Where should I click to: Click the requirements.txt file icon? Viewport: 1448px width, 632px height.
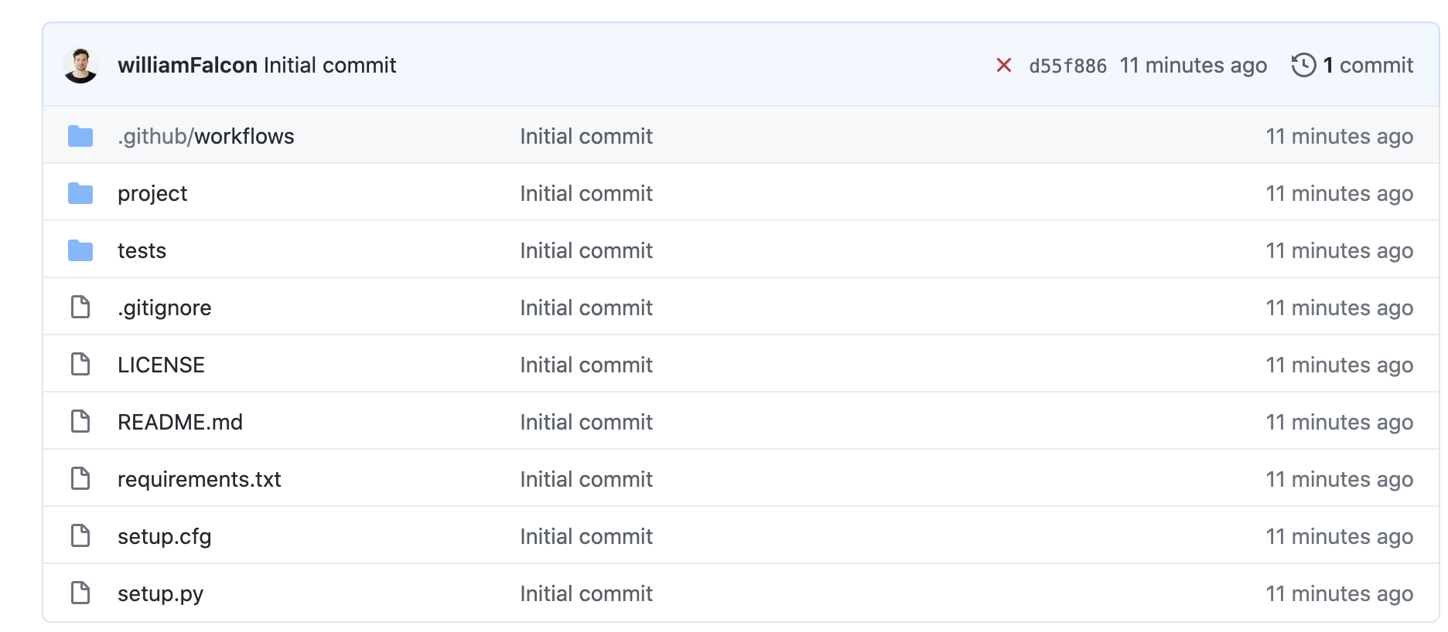(x=80, y=478)
